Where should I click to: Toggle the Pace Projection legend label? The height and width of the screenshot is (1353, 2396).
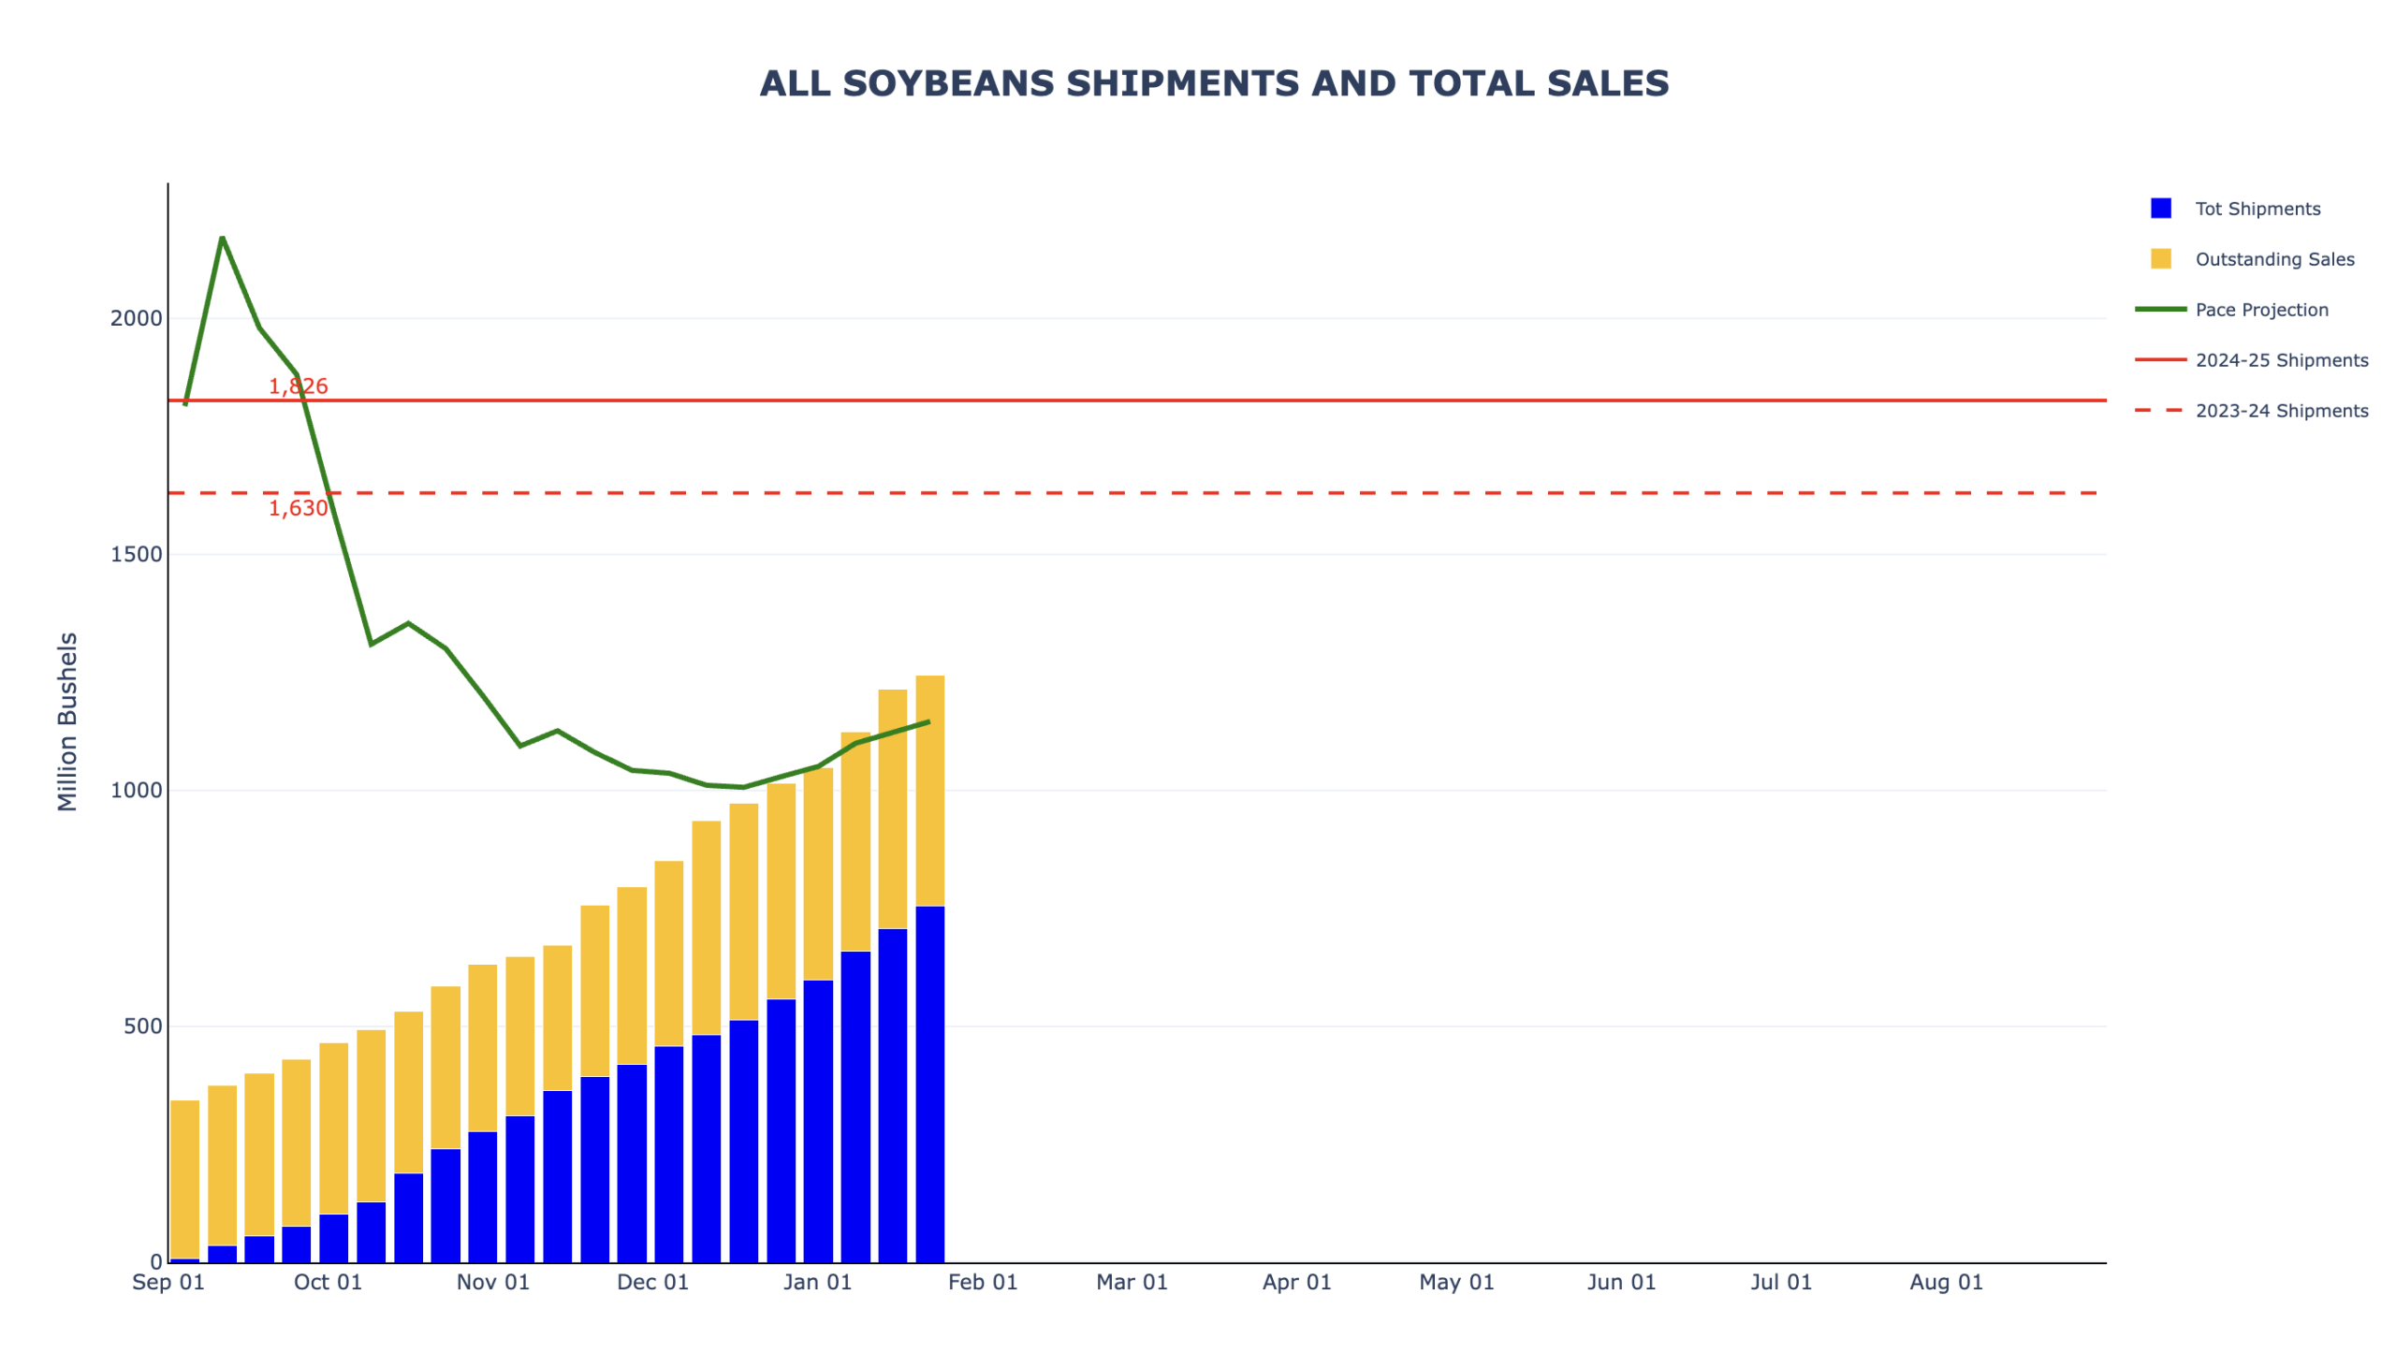(x=2260, y=310)
